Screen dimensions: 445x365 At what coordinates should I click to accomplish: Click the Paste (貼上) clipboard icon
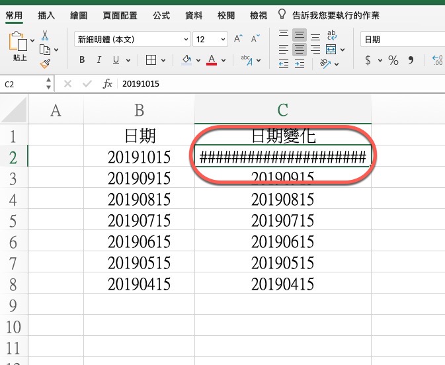(x=18, y=42)
